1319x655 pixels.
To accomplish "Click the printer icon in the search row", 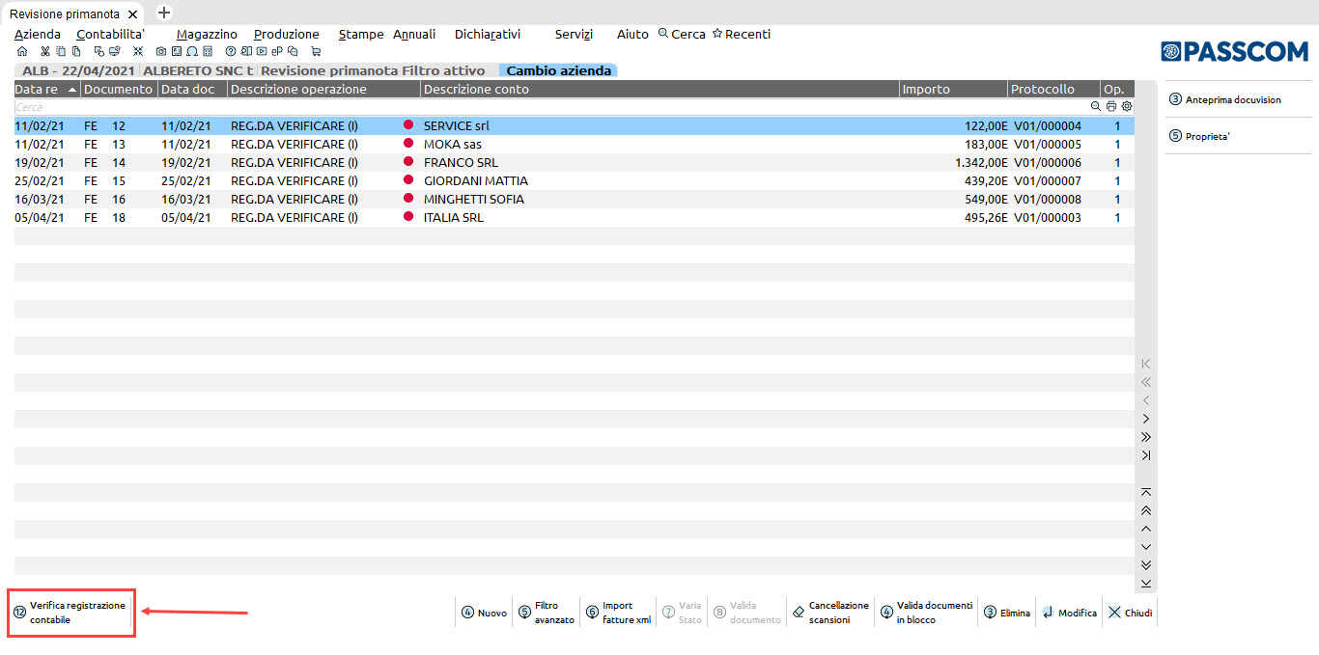I will tap(1111, 107).
